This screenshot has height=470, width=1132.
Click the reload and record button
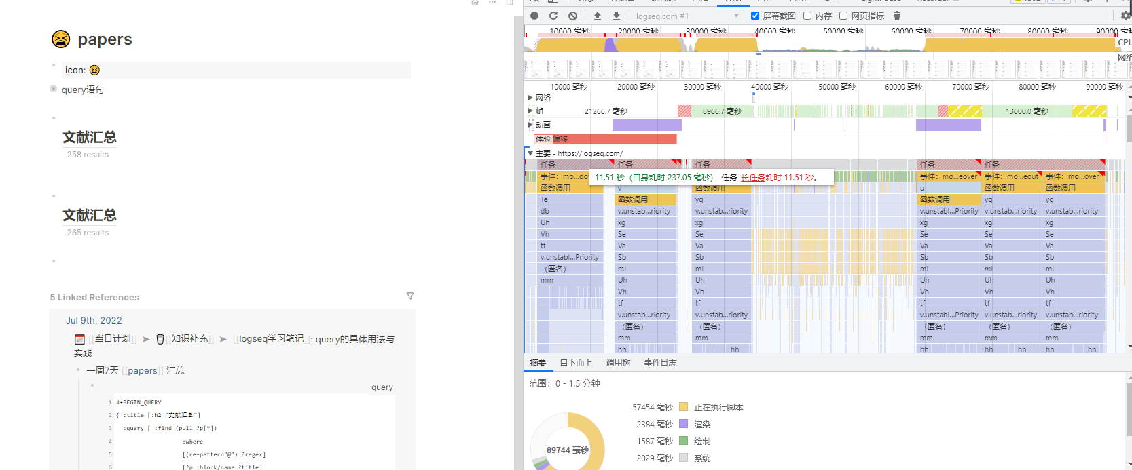pos(553,16)
